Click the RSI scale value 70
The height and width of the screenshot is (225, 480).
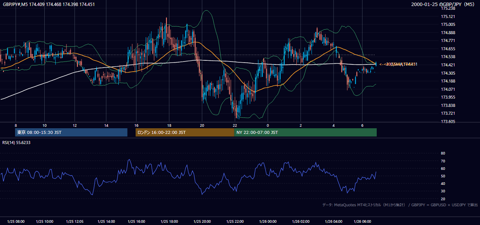(x=443, y=161)
